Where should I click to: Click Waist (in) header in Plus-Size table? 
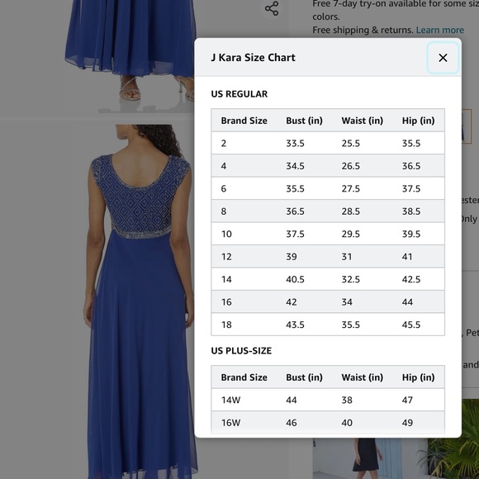(x=363, y=377)
